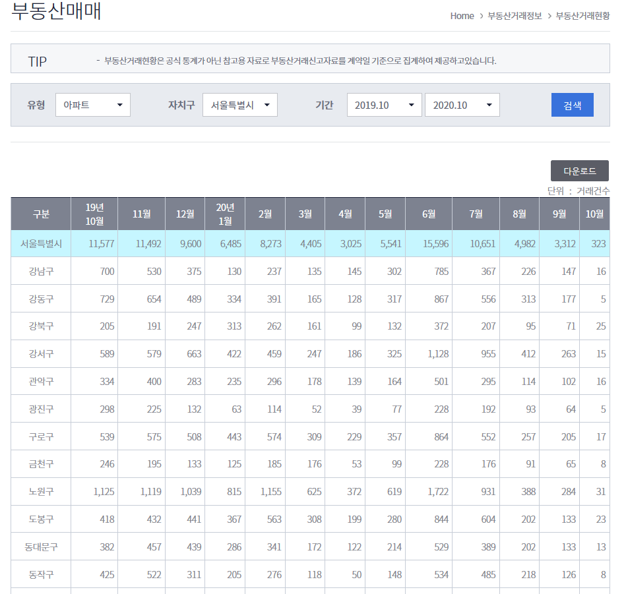Click the 10월 column header
The image size is (626, 594).
(595, 213)
